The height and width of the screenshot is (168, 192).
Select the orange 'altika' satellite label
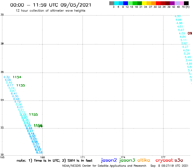pos(144,160)
